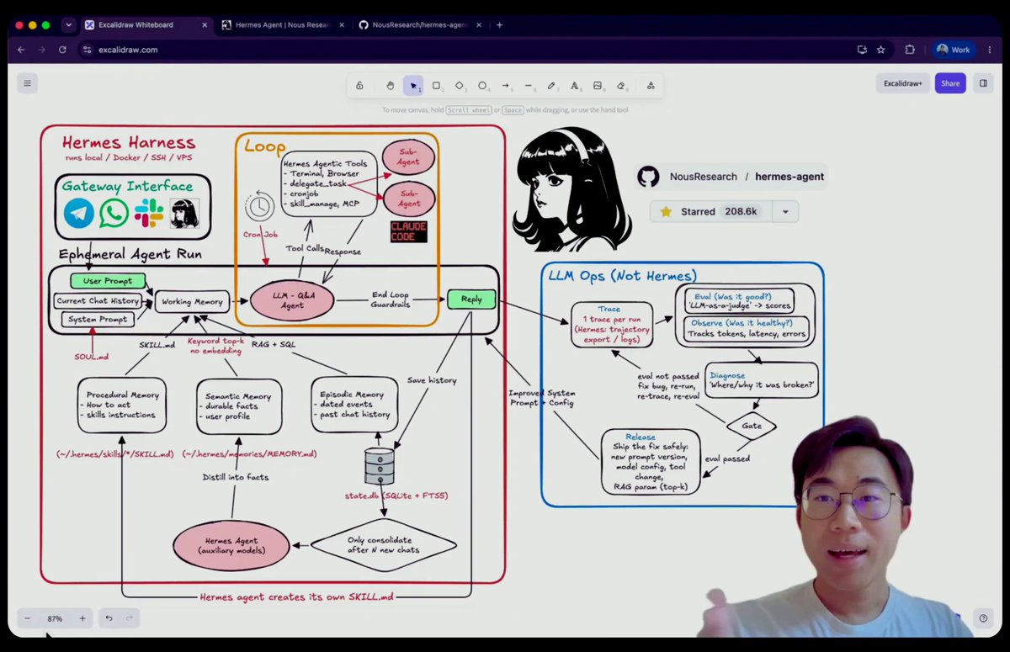Image resolution: width=1010 pixels, height=652 pixels.
Task: Redo the last canvas action
Action: pyautogui.click(x=130, y=618)
